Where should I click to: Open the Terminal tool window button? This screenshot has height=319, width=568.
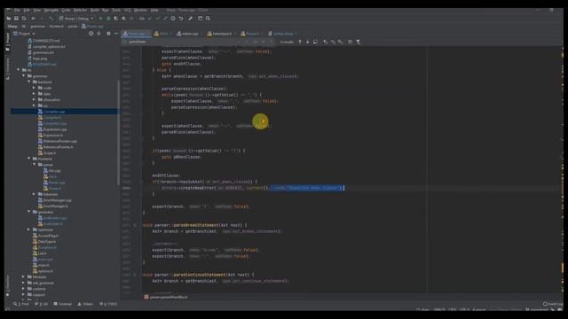pyautogui.click(x=63, y=304)
